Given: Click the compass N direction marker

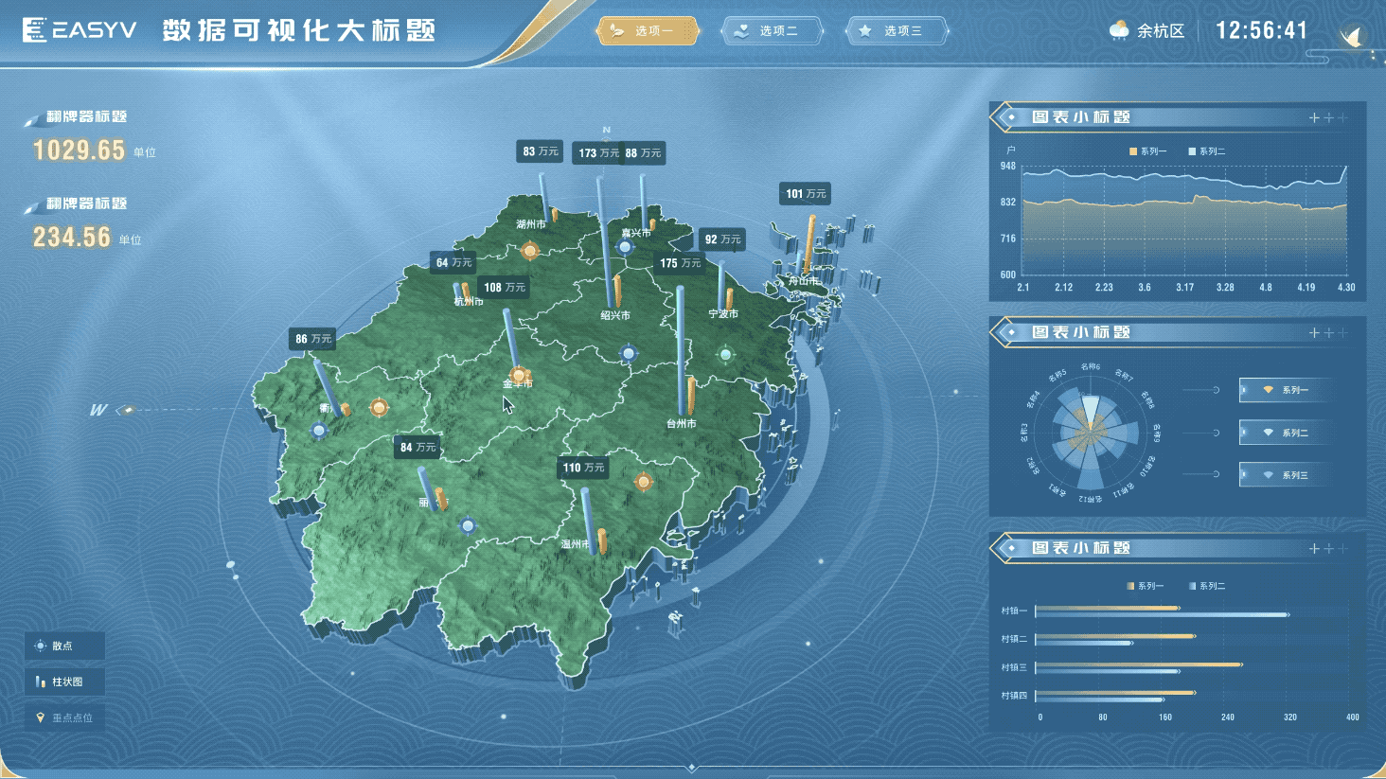Looking at the screenshot, I should point(607,130).
